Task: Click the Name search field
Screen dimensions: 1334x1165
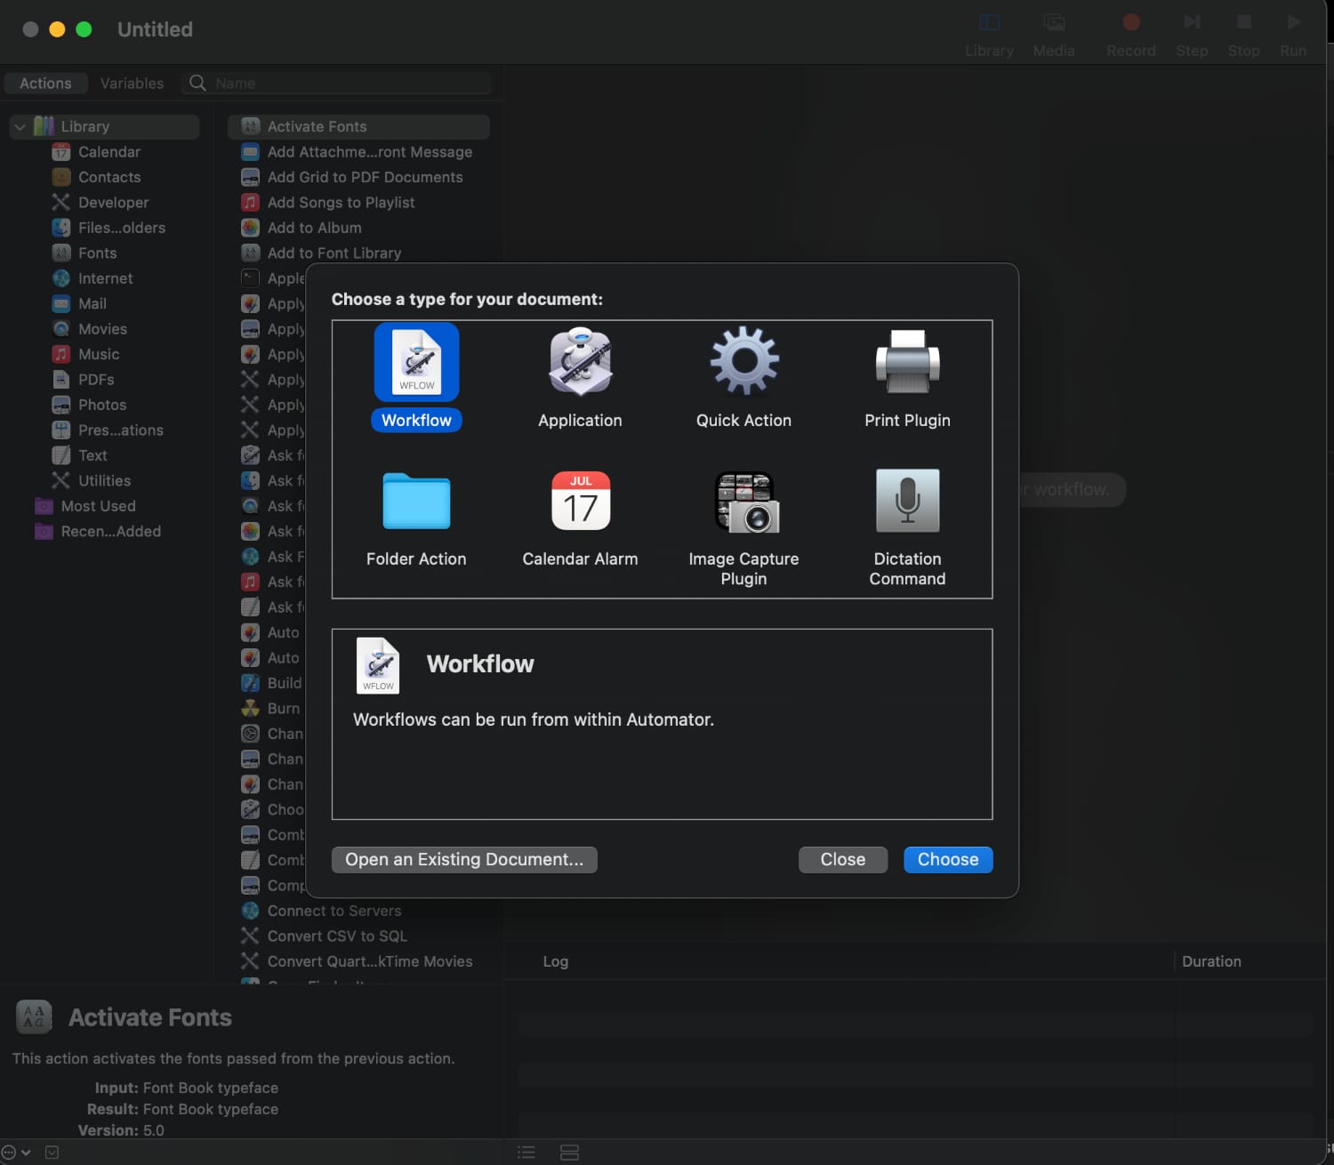Action: 336,83
